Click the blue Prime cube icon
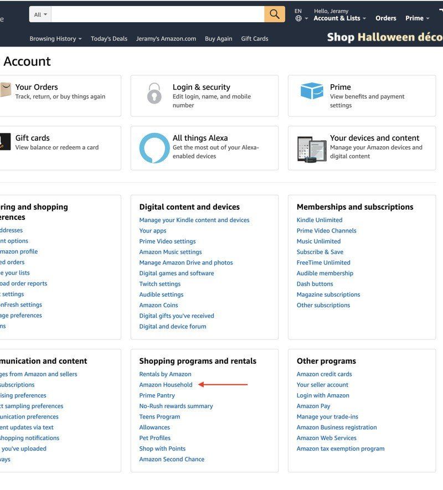Image resolution: width=443 pixels, height=490 pixels. pyautogui.click(x=311, y=92)
